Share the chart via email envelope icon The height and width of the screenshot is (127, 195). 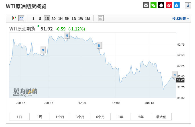coord(146,5)
